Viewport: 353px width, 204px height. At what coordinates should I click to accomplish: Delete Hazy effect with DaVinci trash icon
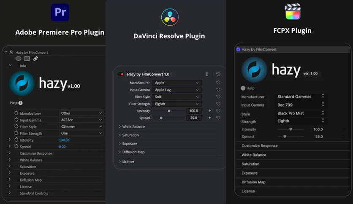coord(207,74)
